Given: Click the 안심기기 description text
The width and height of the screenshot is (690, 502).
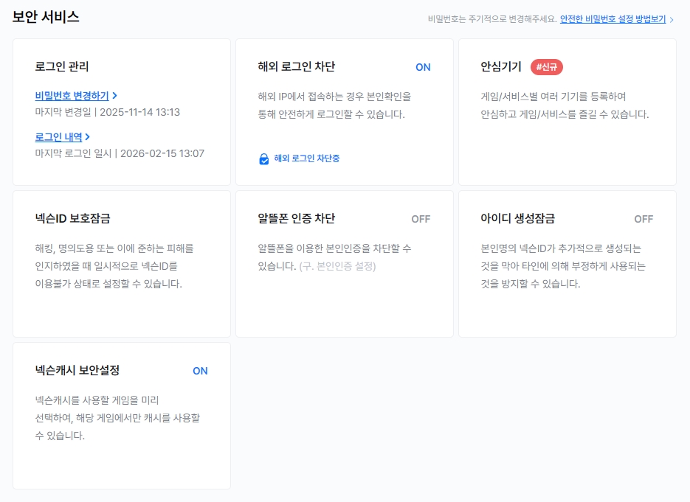Looking at the screenshot, I should coord(565,105).
